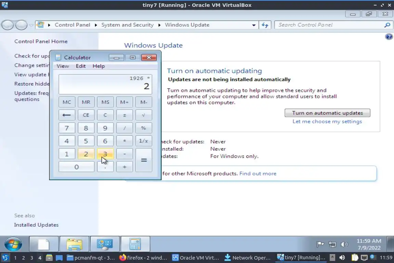The width and height of the screenshot is (394, 263).
Task: Click the Windows volume speaker tray icon
Action: (344, 244)
